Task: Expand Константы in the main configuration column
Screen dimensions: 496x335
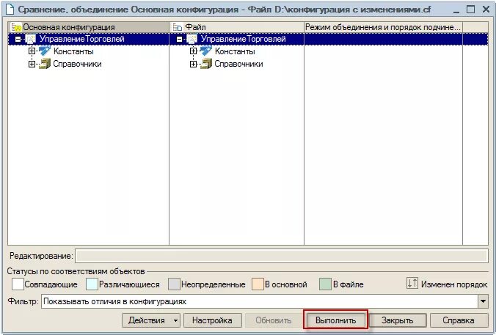Action: pyautogui.click(x=32, y=51)
